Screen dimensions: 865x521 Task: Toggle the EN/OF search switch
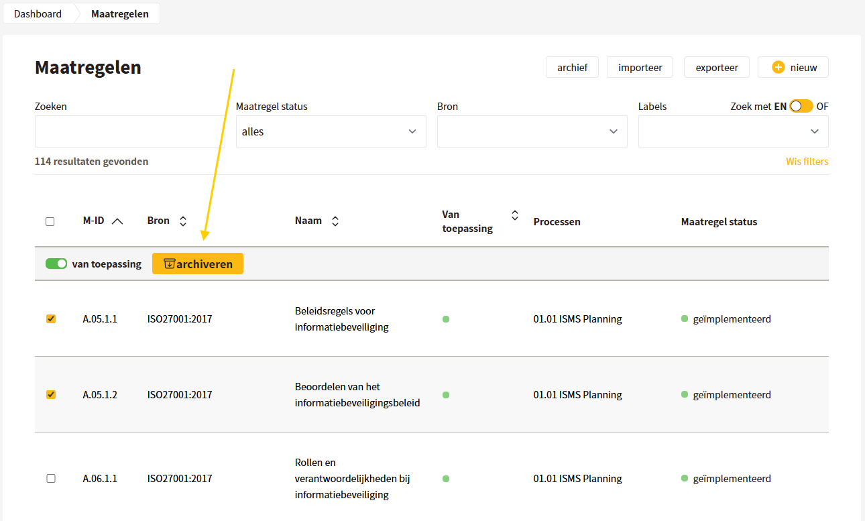click(x=801, y=106)
